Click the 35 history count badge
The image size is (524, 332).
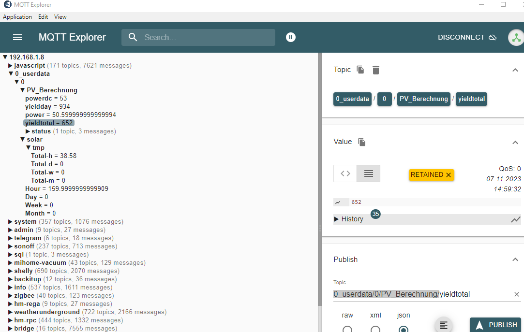tap(375, 214)
